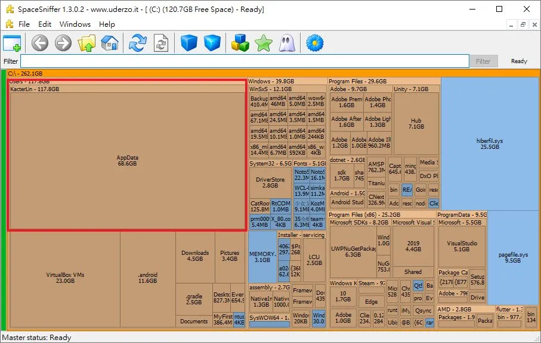
Task: Open the Windows menu
Action: tap(75, 24)
